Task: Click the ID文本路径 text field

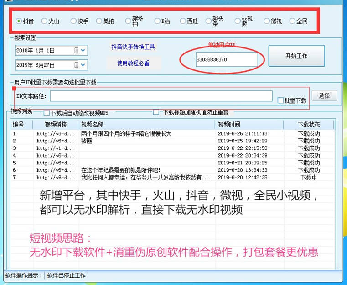Action: point(161,96)
